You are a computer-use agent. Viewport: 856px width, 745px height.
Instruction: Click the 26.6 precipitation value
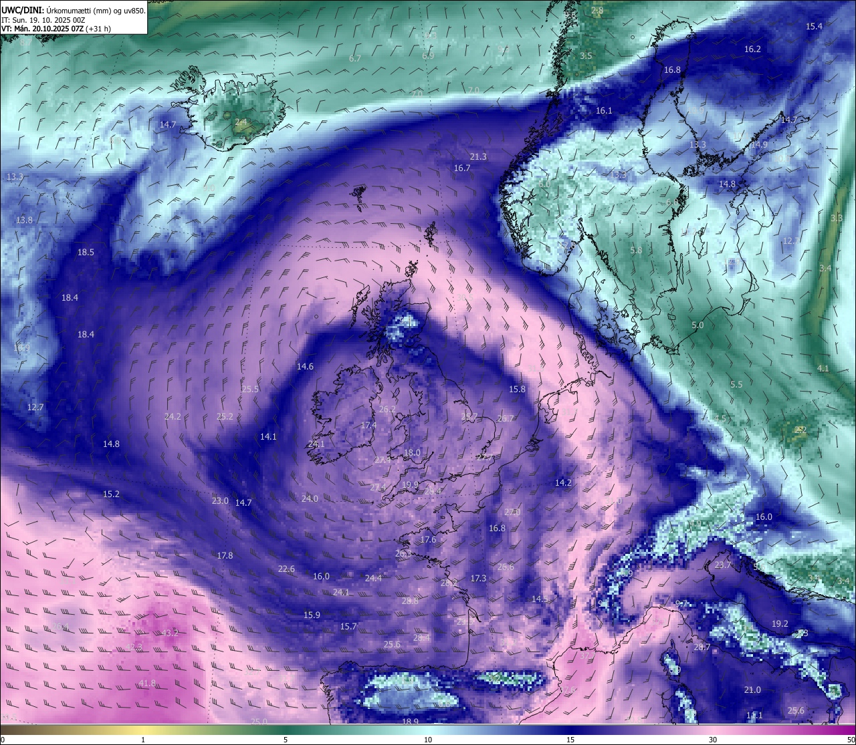tap(506, 567)
